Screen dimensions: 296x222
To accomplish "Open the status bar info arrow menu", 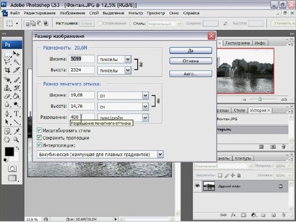I will coord(115,219).
